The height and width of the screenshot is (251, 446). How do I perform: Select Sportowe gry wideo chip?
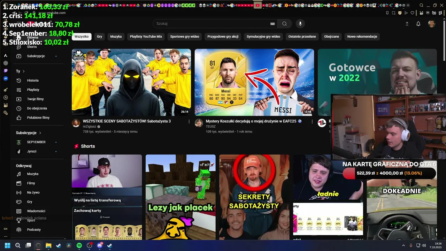[x=185, y=36]
